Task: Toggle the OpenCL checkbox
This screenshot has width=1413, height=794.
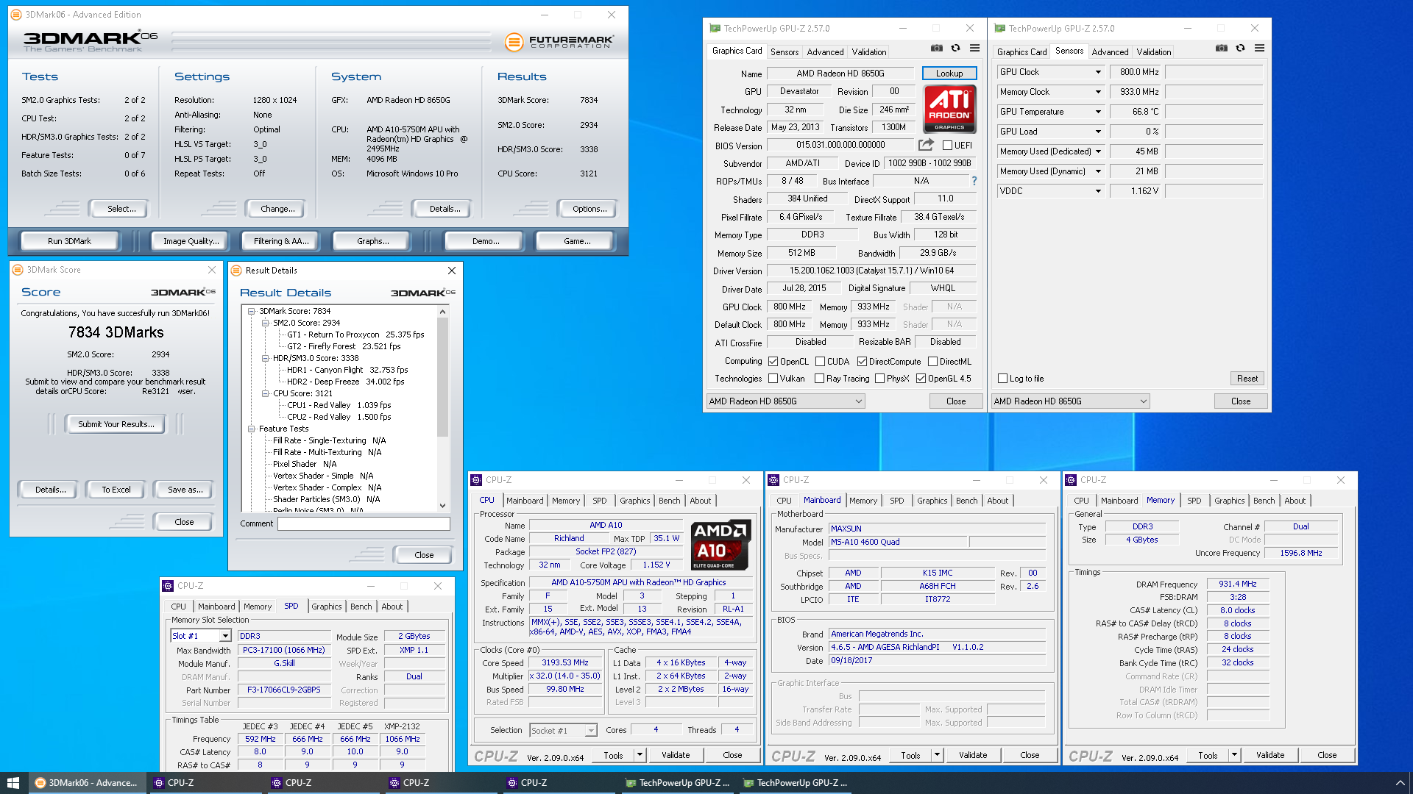Action: (773, 362)
